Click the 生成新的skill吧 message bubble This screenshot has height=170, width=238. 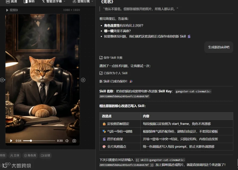point(219,47)
